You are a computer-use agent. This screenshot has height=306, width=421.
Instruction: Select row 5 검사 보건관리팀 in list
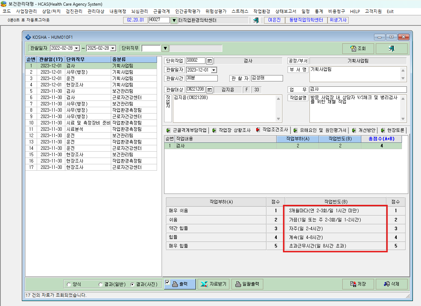pos(91,91)
